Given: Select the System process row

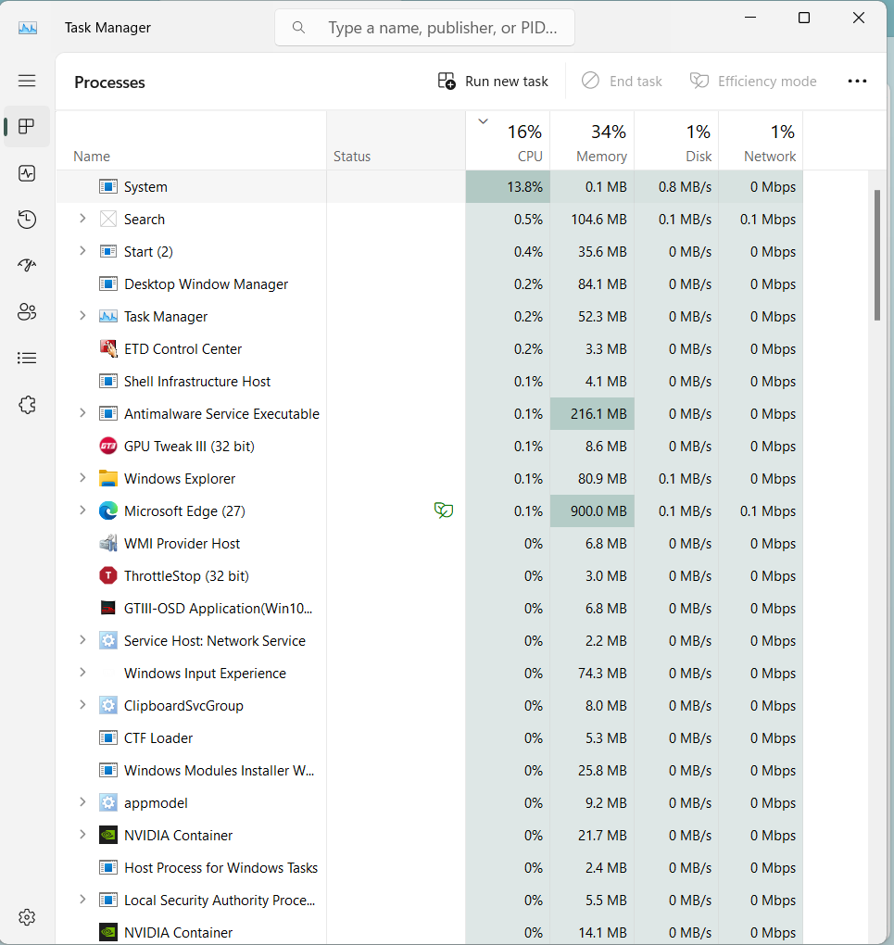Looking at the screenshot, I should pyautogui.click(x=429, y=187).
